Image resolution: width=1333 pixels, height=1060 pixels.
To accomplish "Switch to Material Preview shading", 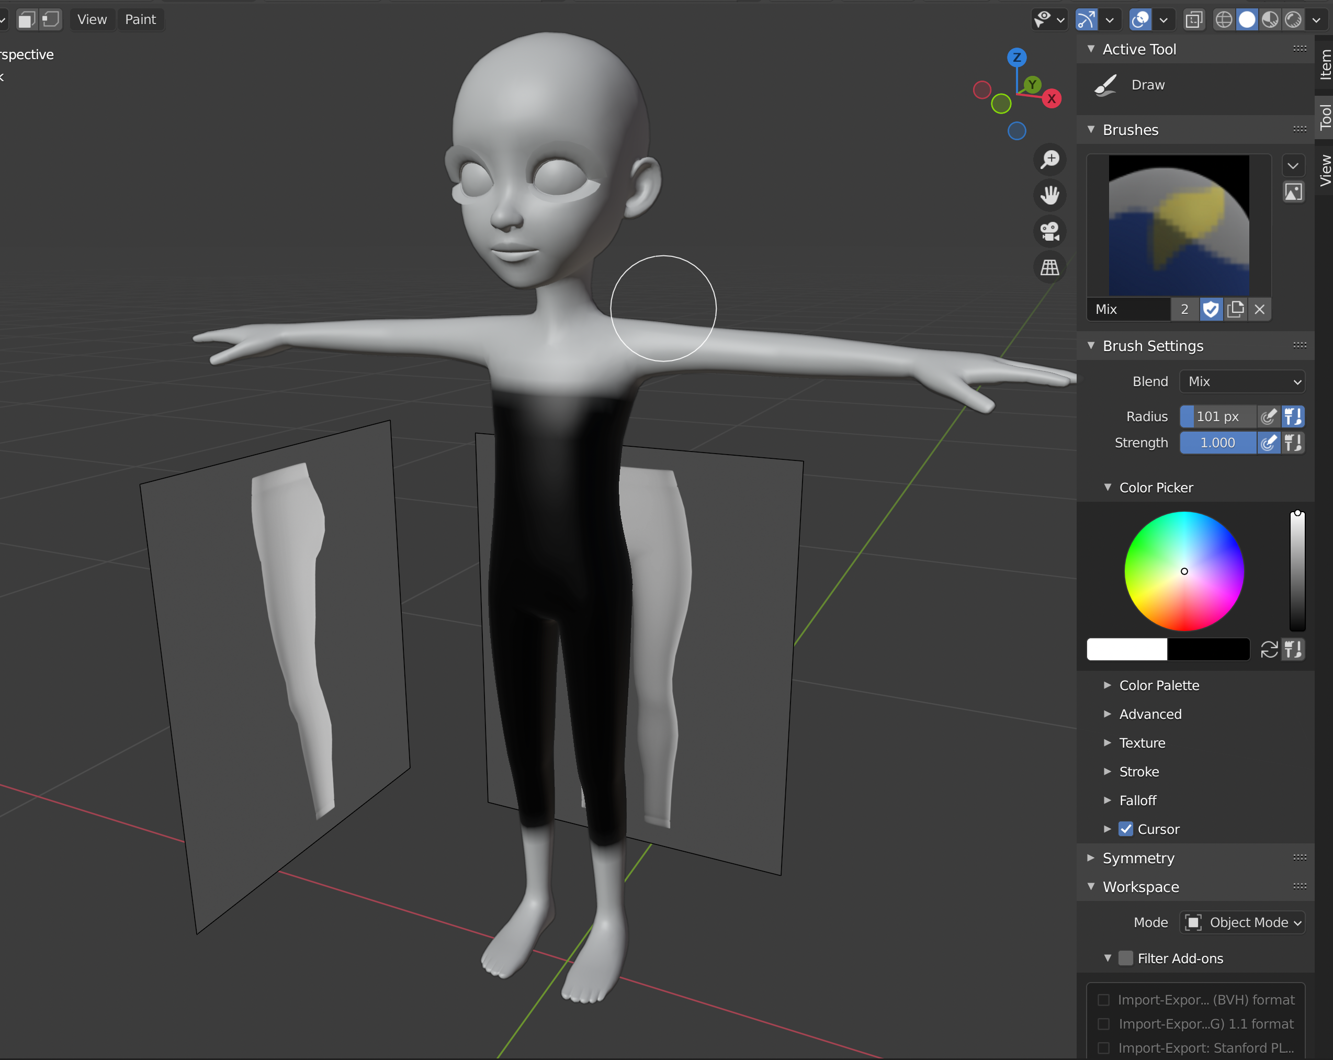I will pyautogui.click(x=1270, y=20).
